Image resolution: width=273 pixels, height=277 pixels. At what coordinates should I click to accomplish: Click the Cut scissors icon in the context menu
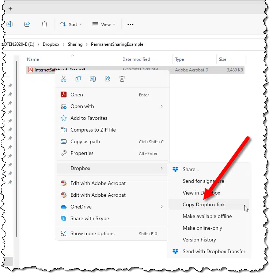(64, 79)
